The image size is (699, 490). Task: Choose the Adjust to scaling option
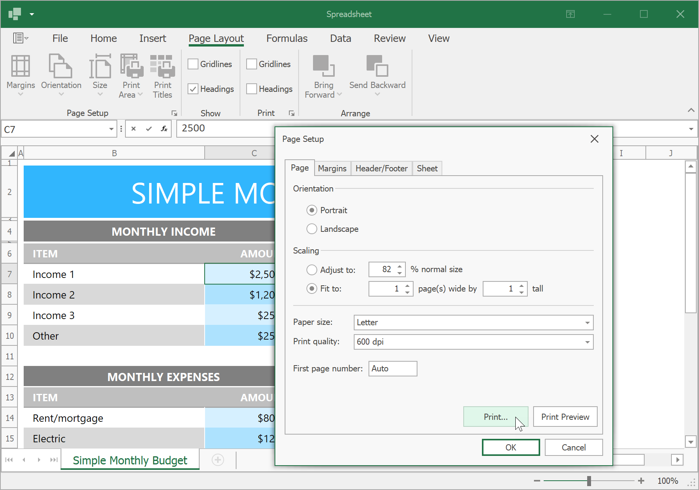click(312, 270)
